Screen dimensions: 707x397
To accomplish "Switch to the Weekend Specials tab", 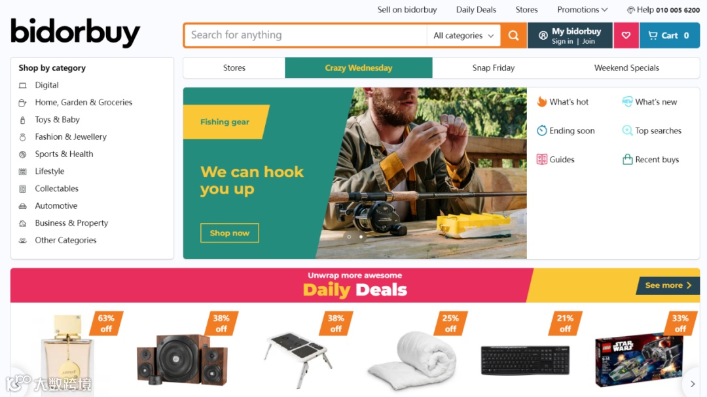I will click(x=626, y=67).
